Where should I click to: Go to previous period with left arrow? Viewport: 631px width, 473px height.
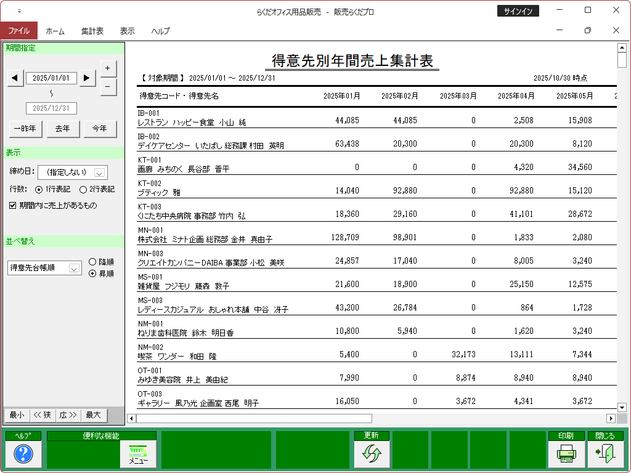click(15, 78)
